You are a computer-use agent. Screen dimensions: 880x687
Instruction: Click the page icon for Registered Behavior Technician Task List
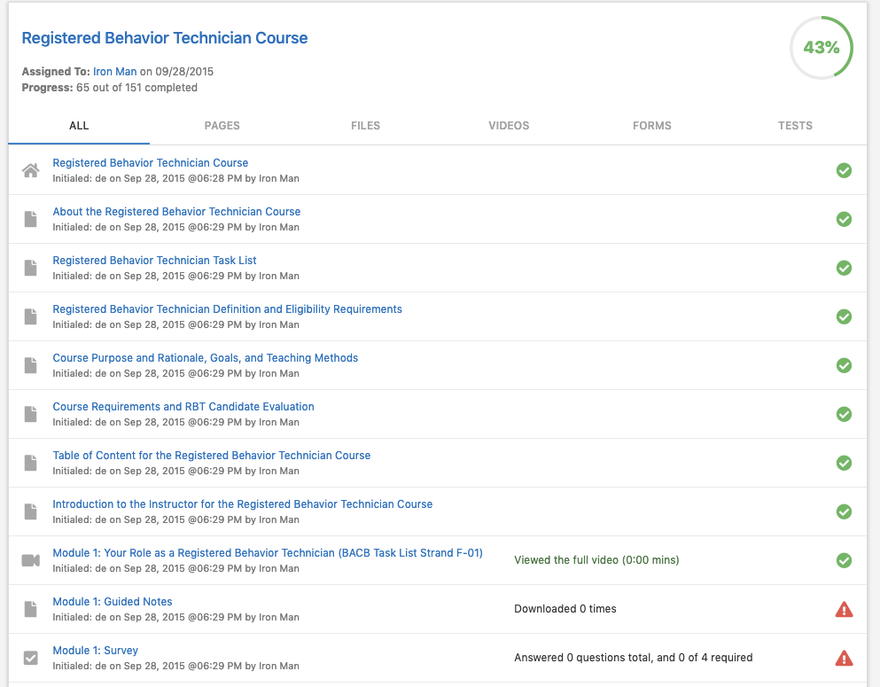[x=31, y=268]
